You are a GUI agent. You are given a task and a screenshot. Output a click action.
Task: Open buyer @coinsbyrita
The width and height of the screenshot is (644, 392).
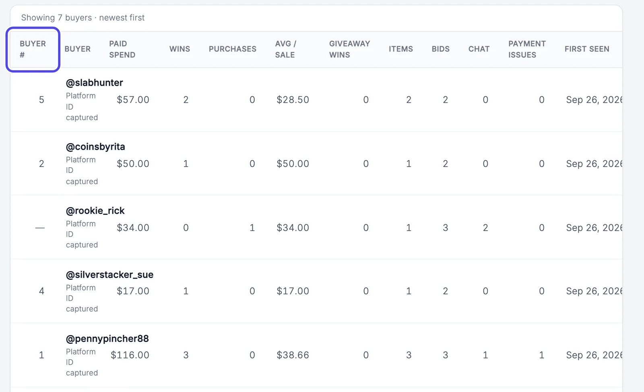(95, 147)
